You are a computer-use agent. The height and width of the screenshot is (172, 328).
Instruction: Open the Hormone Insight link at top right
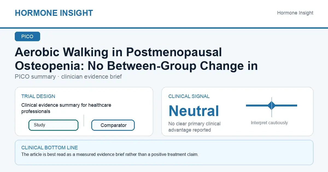point(295,13)
